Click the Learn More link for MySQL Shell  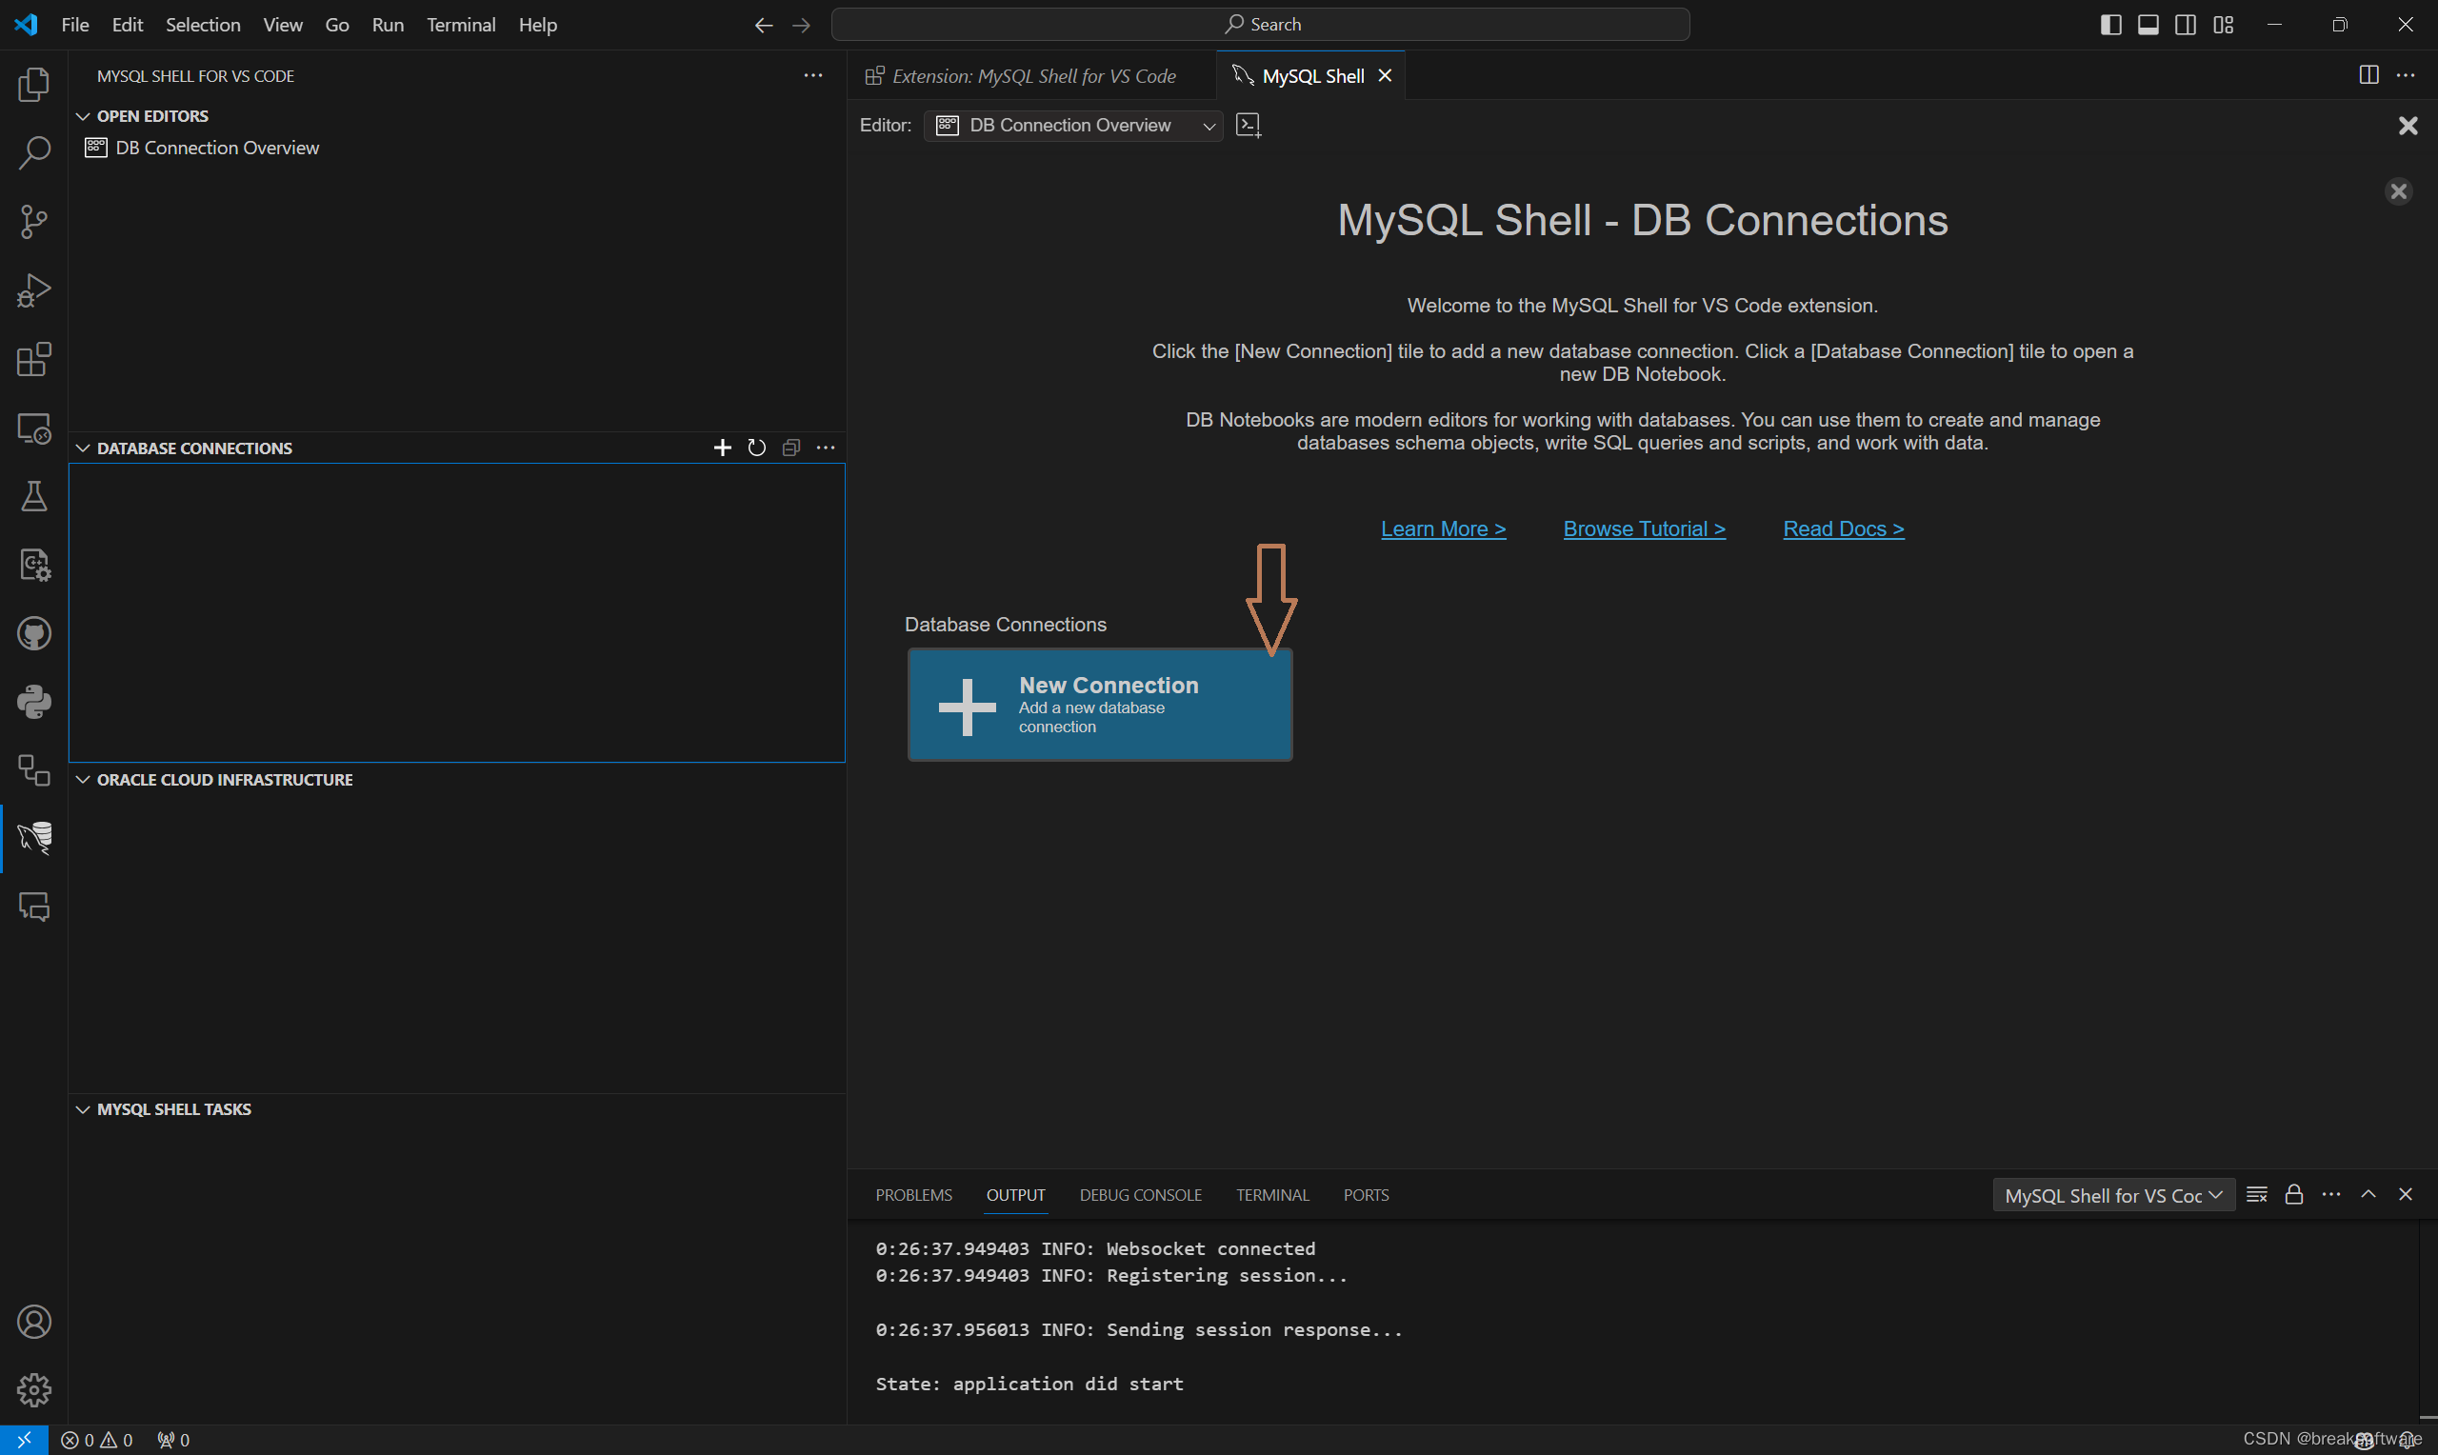click(x=1443, y=528)
